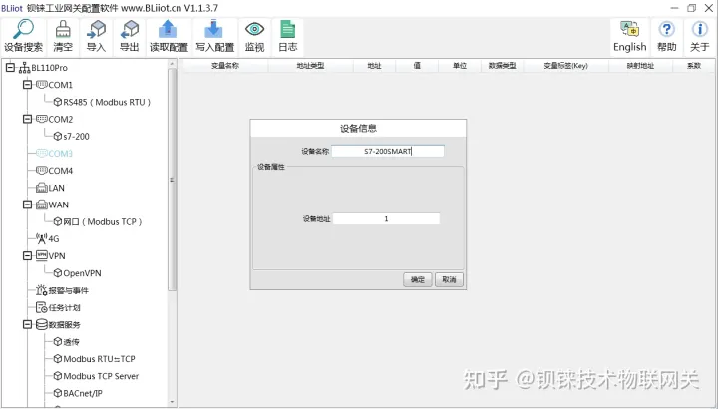Select the LAN node
The height and width of the screenshot is (409, 718).
(x=51, y=188)
